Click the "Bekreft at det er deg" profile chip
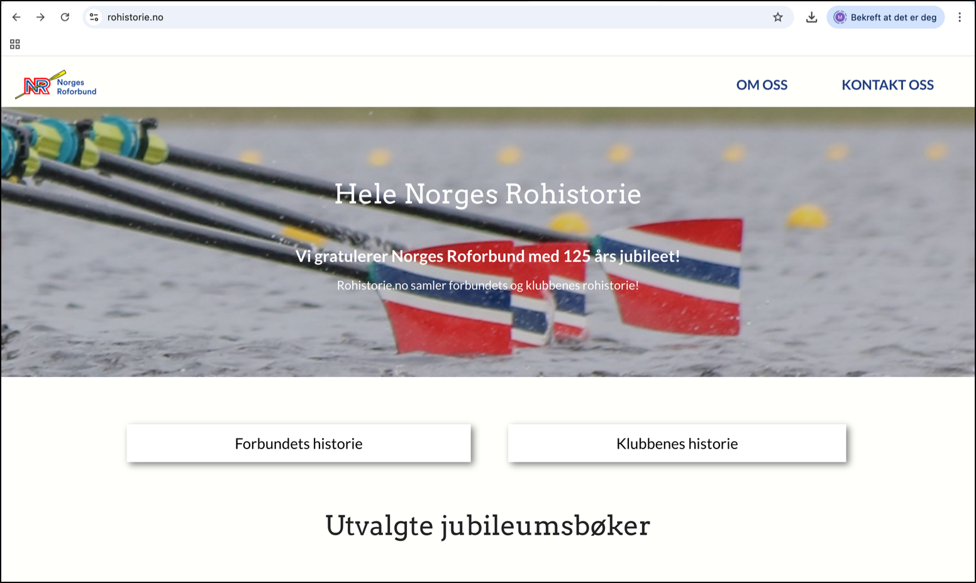Viewport: 976px width, 583px height. click(x=885, y=18)
